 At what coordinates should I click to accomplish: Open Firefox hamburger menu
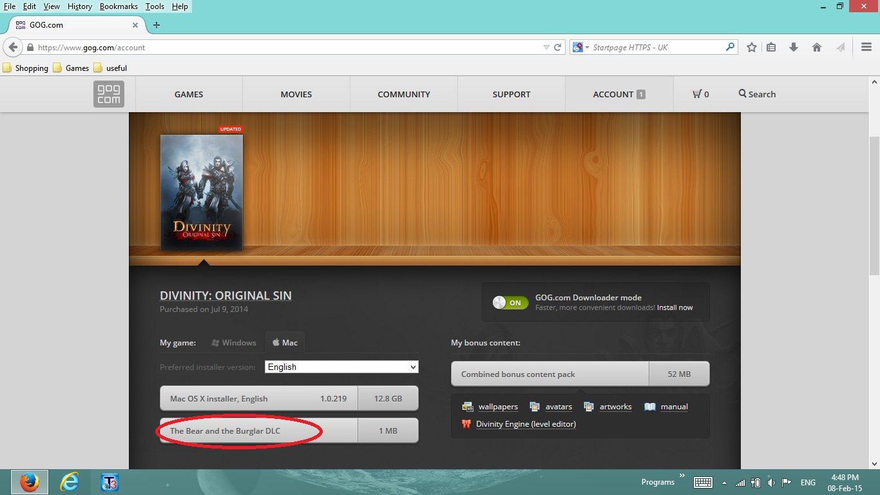866,47
